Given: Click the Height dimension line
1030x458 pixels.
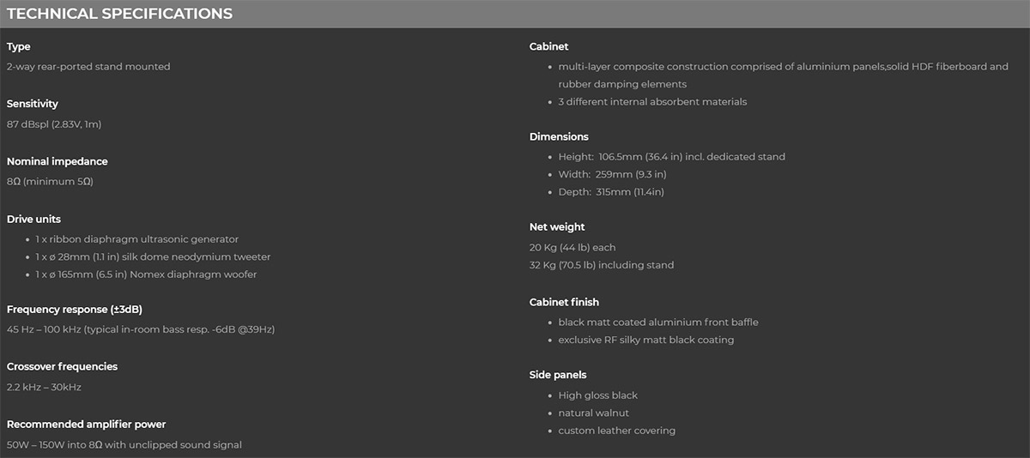Looking at the screenshot, I should [671, 157].
